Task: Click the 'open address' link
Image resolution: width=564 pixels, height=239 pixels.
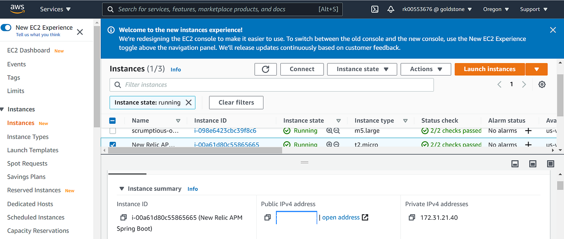Action: coord(341,217)
